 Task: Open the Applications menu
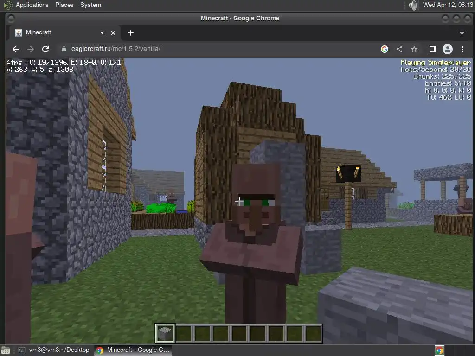click(32, 5)
